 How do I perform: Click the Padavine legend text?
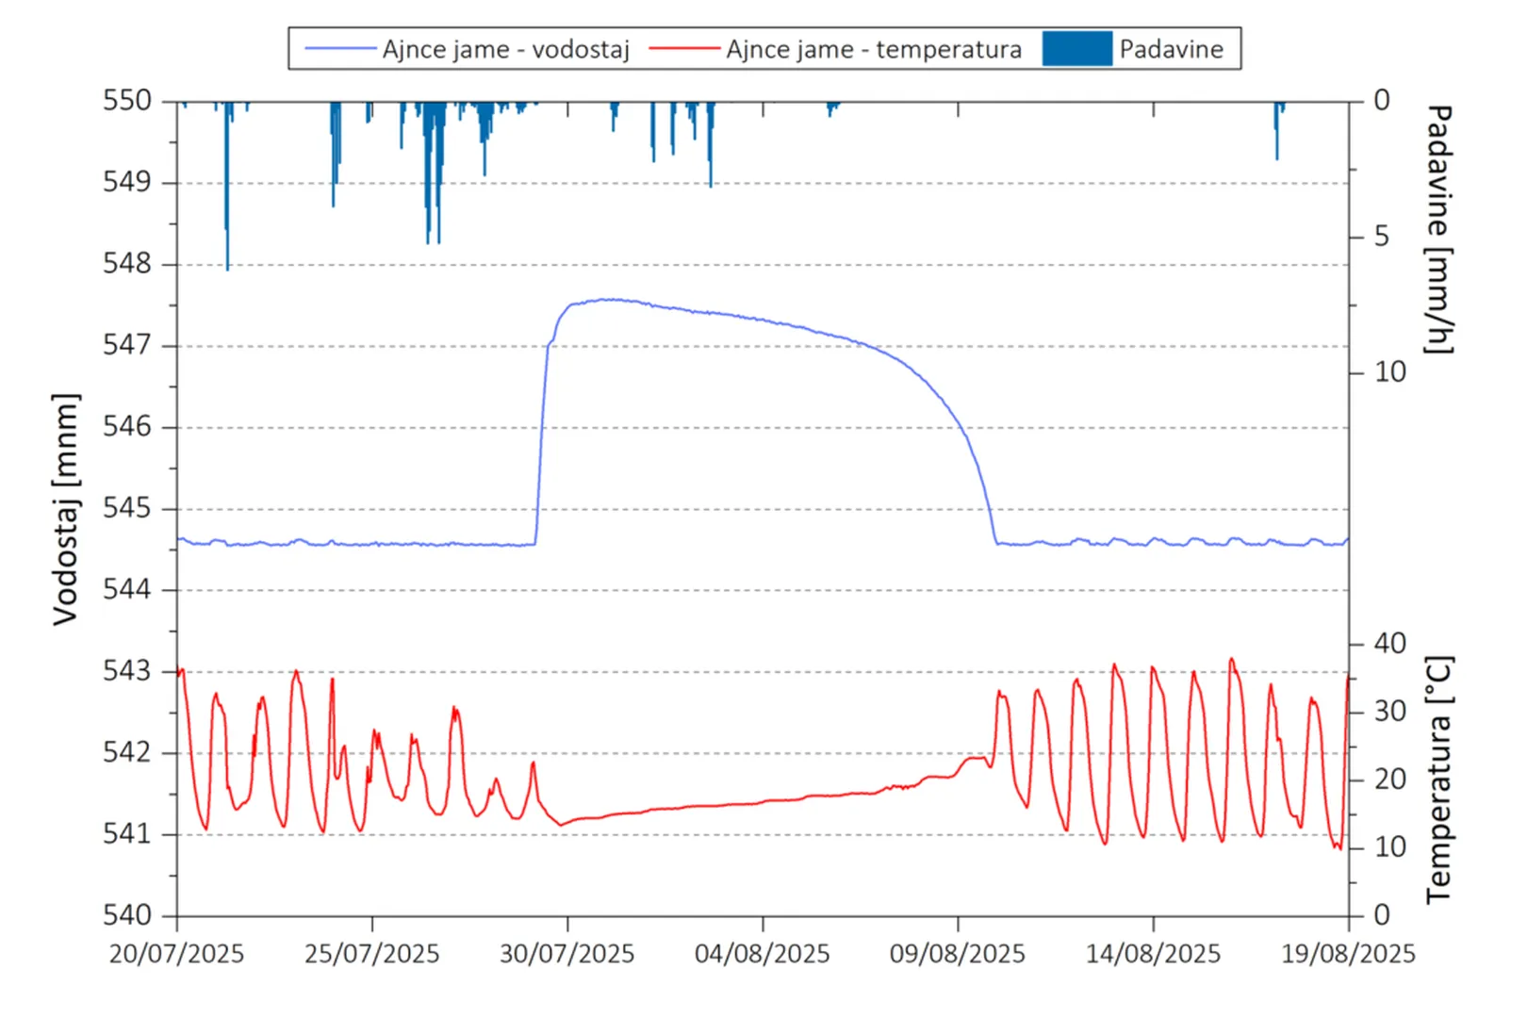coord(1171,49)
